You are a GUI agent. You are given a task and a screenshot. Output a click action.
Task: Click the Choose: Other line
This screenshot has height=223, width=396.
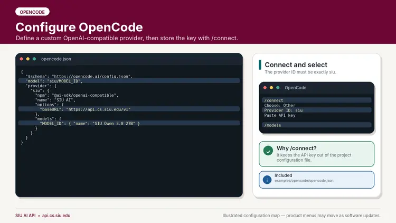(279, 106)
